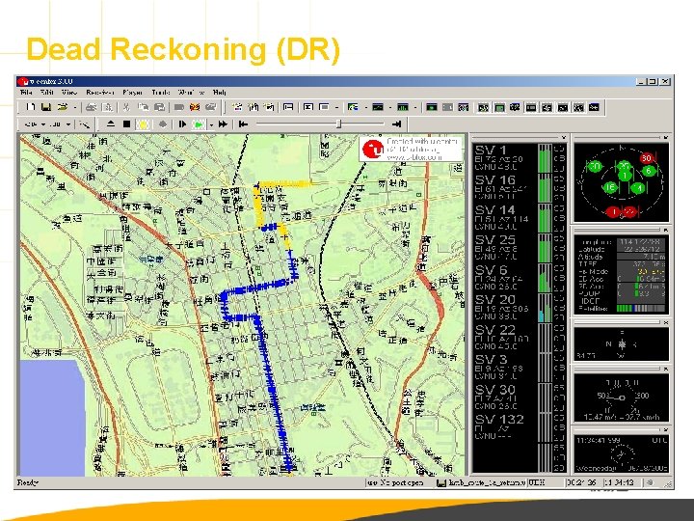The width and height of the screenshot is (694, 521).
Task: Close the UTC clock panel
Action: point(666,429)
